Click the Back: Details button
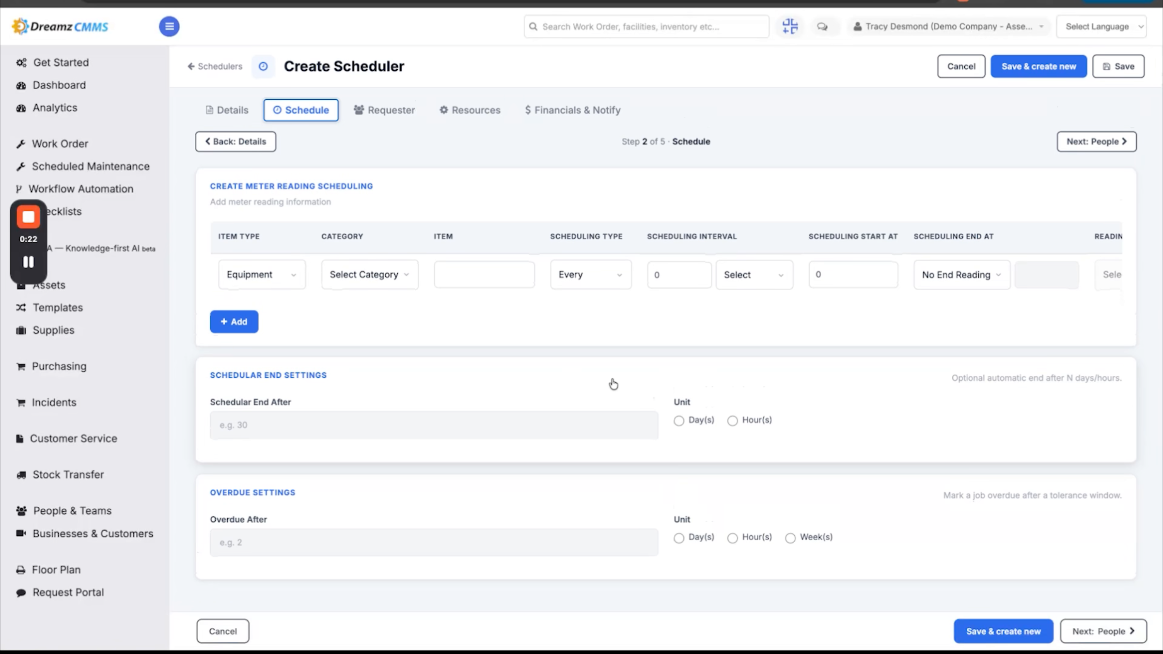 click(236, 141)
